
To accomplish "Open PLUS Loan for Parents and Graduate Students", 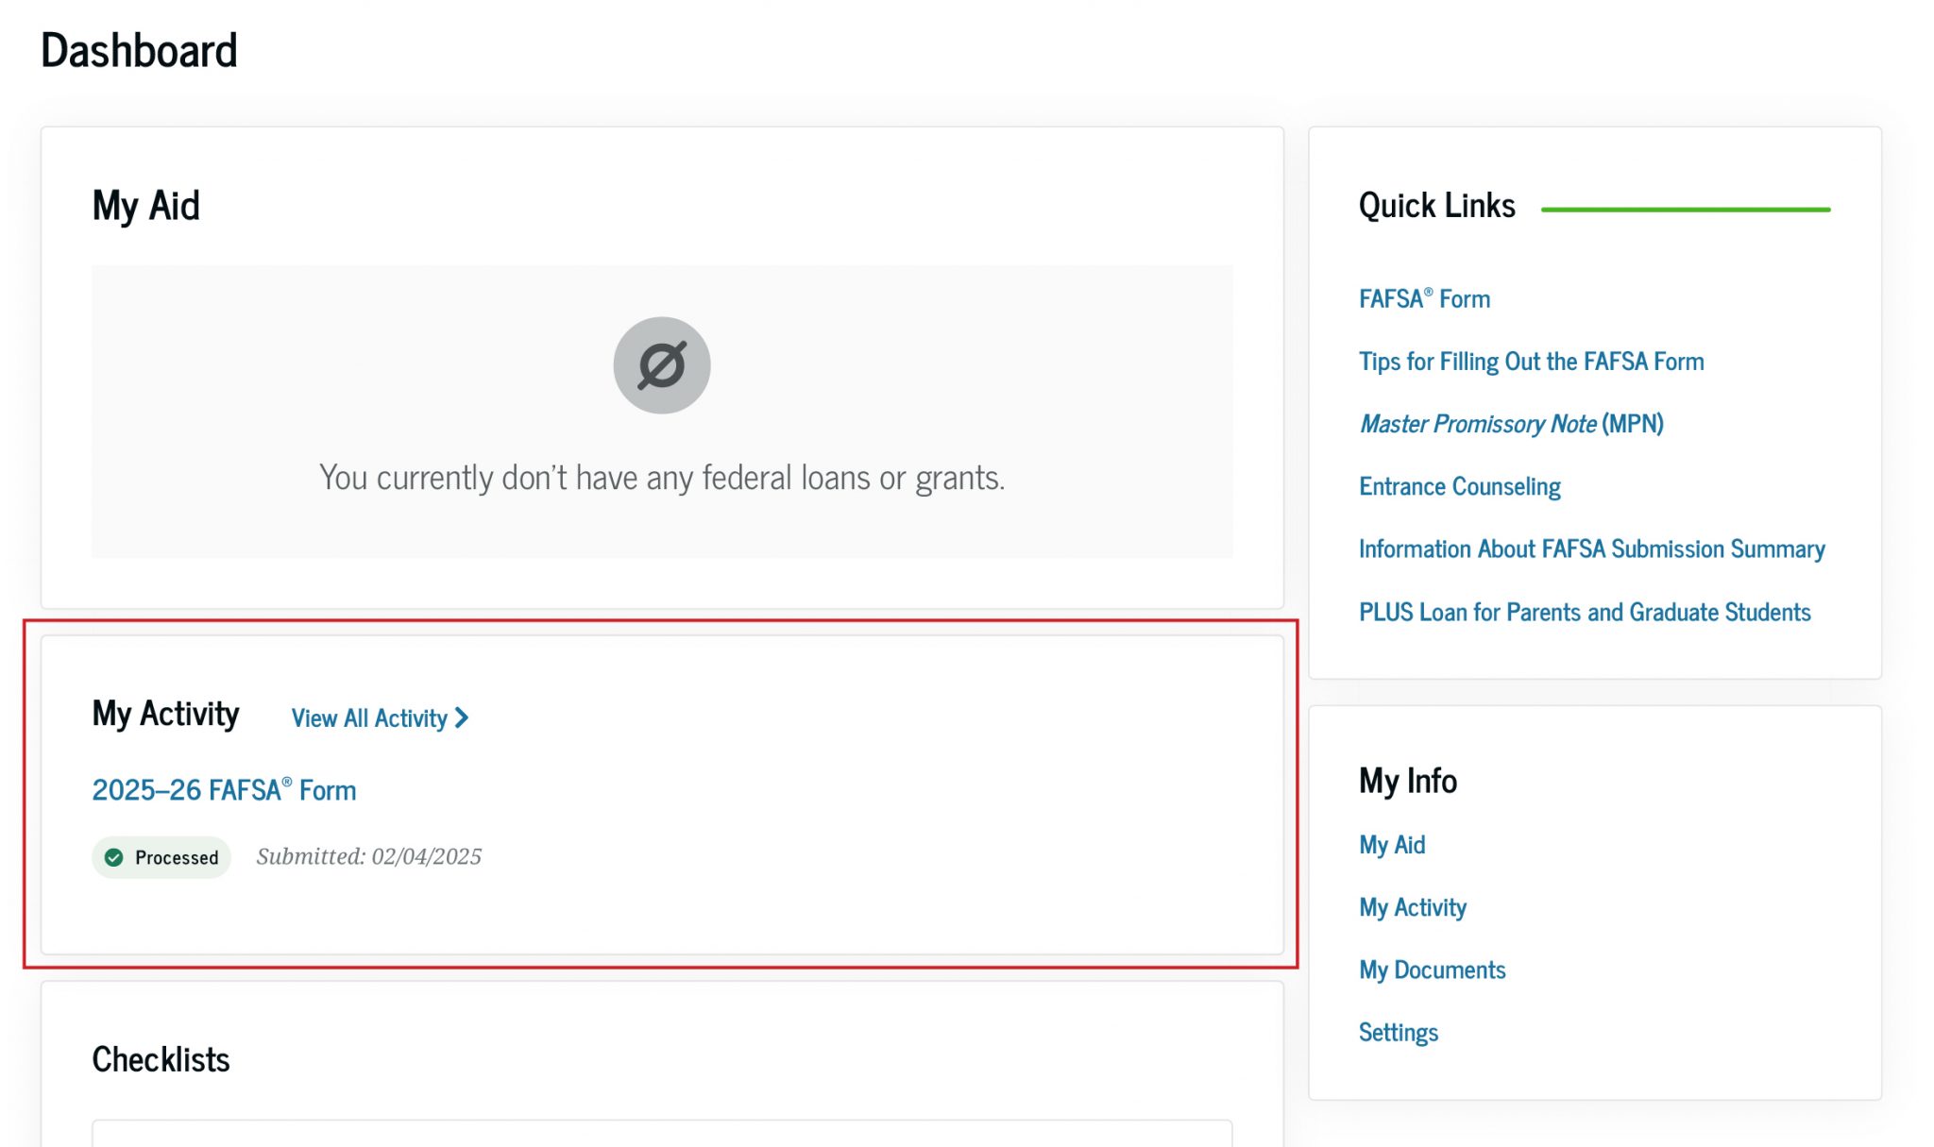I will [1585, 613].
